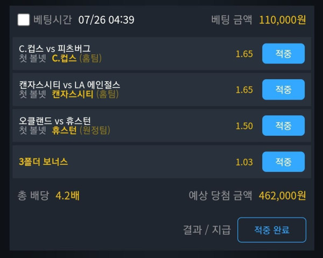Select the C.컵스 vs 피츠버그 match title
Screen dimensions: 323x258
[54, 48]
